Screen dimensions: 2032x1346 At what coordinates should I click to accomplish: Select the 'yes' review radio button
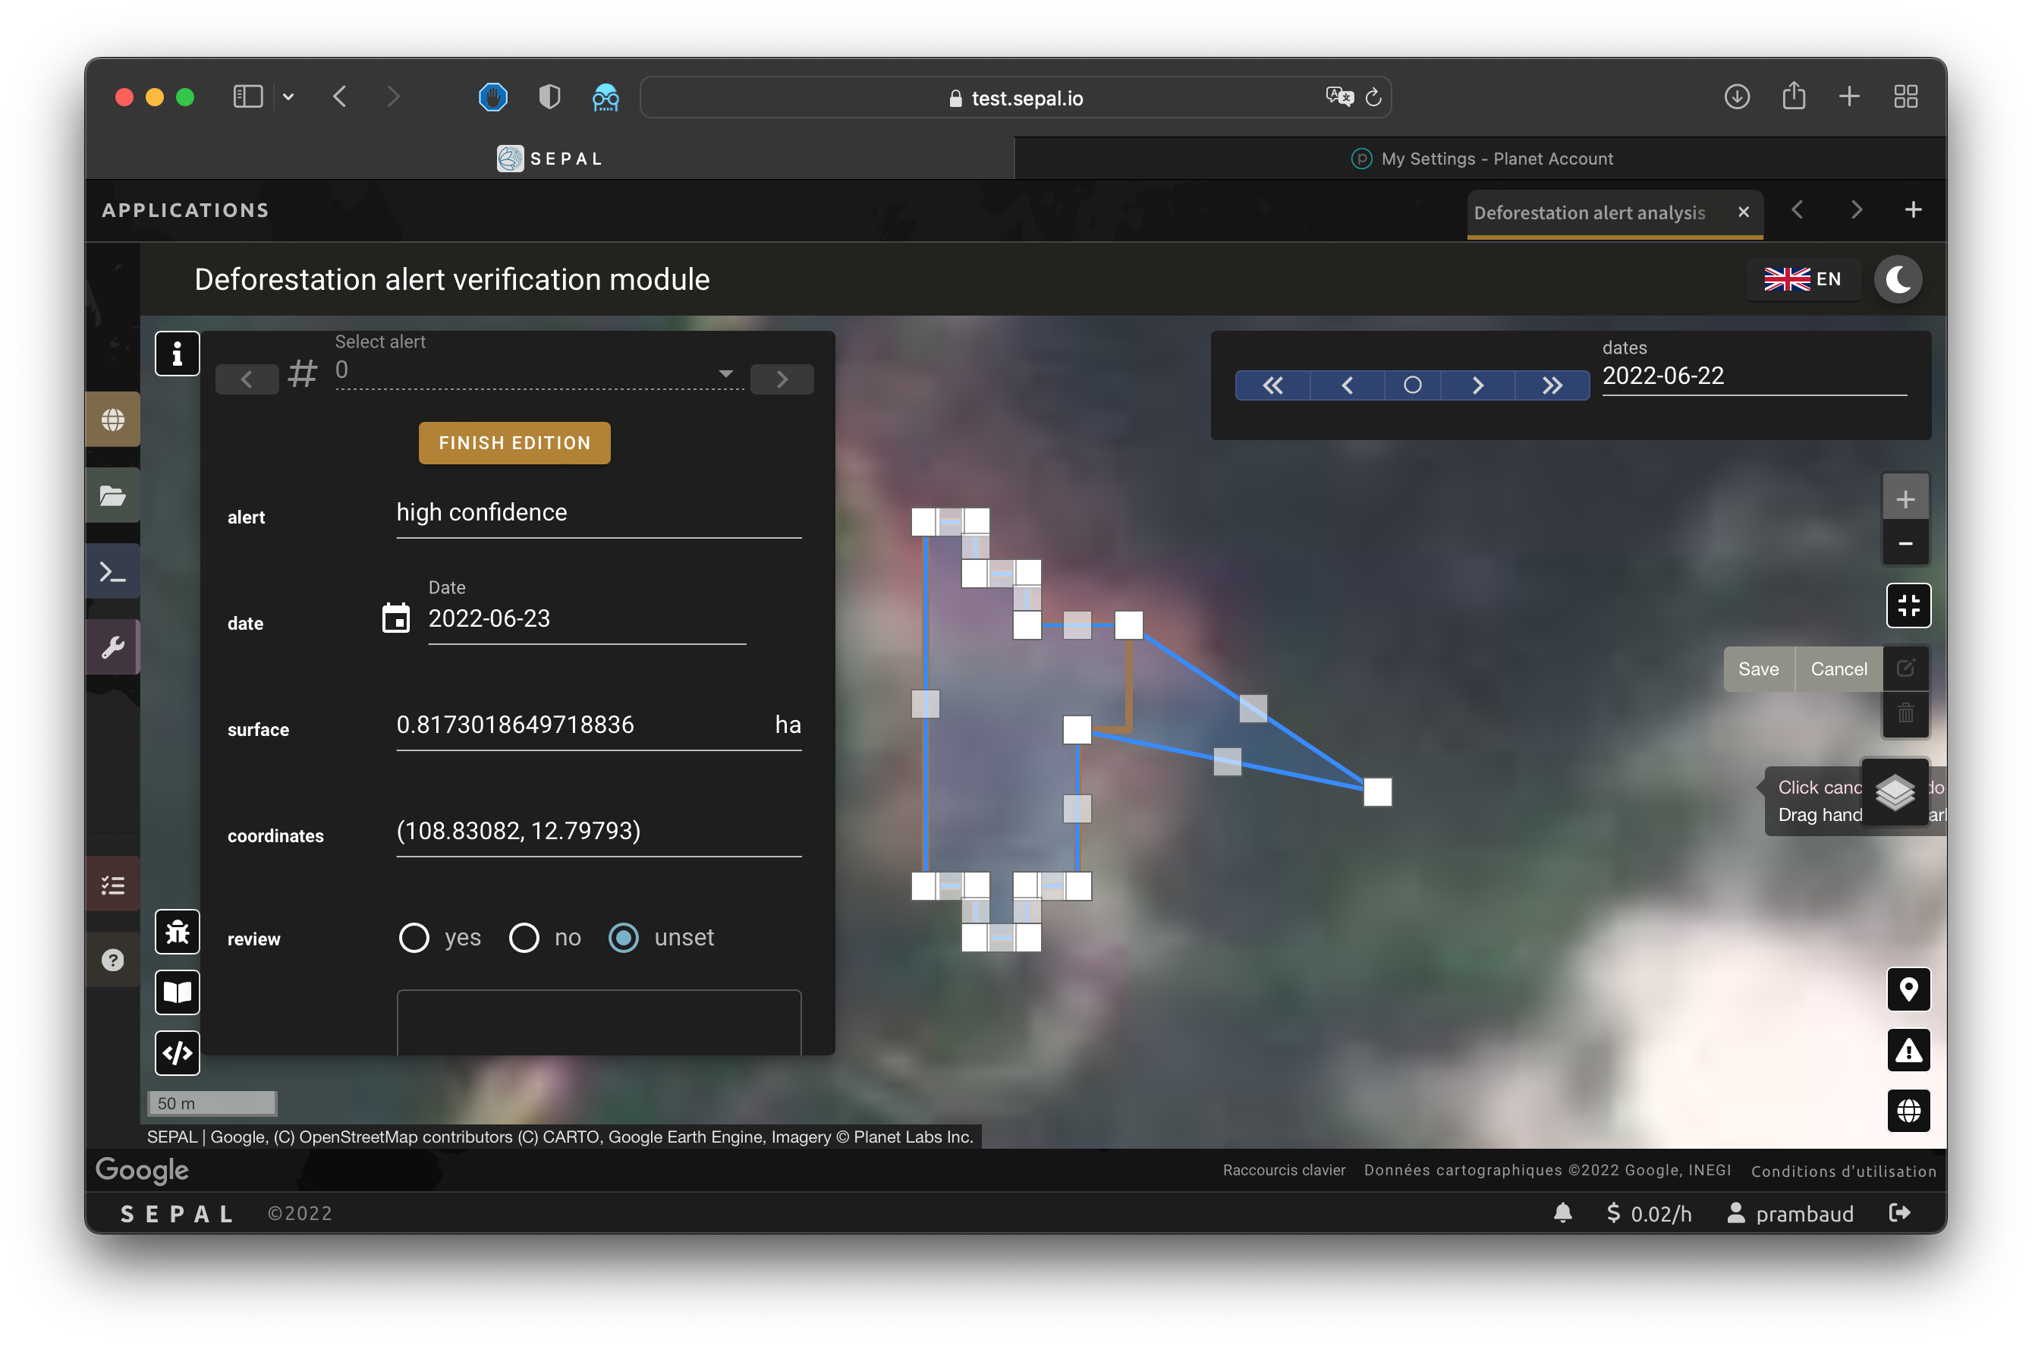(x=414, y=937)
